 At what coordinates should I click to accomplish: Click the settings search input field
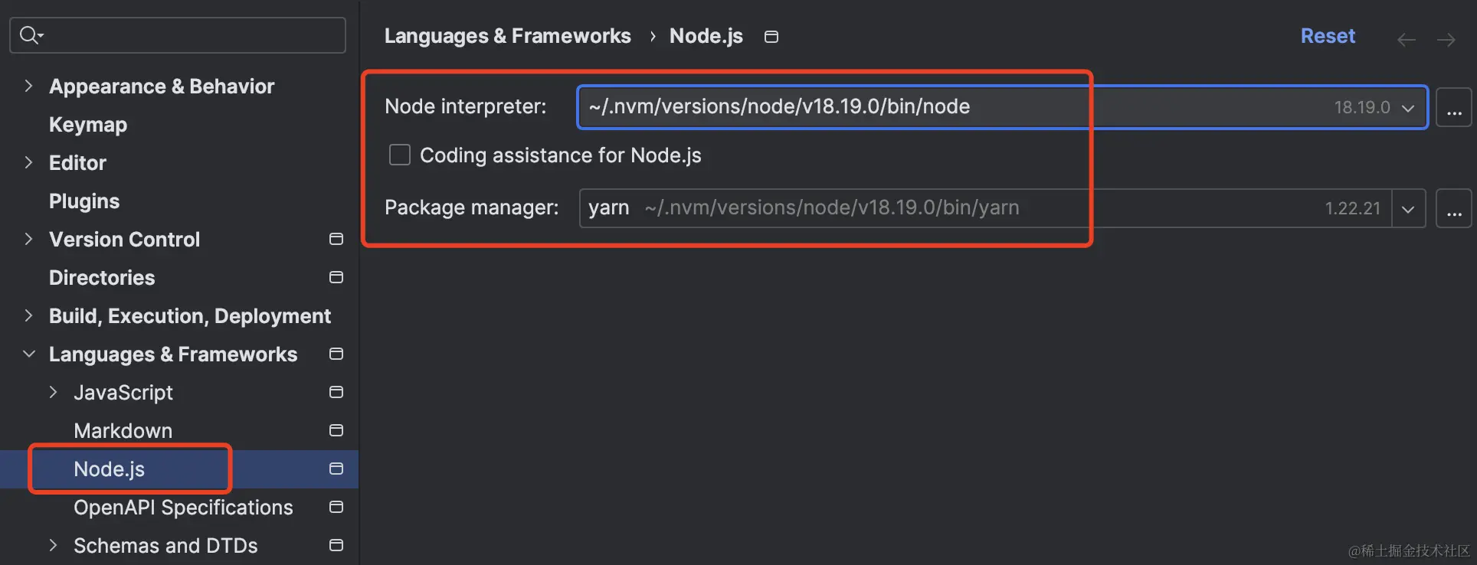[192, 35]
